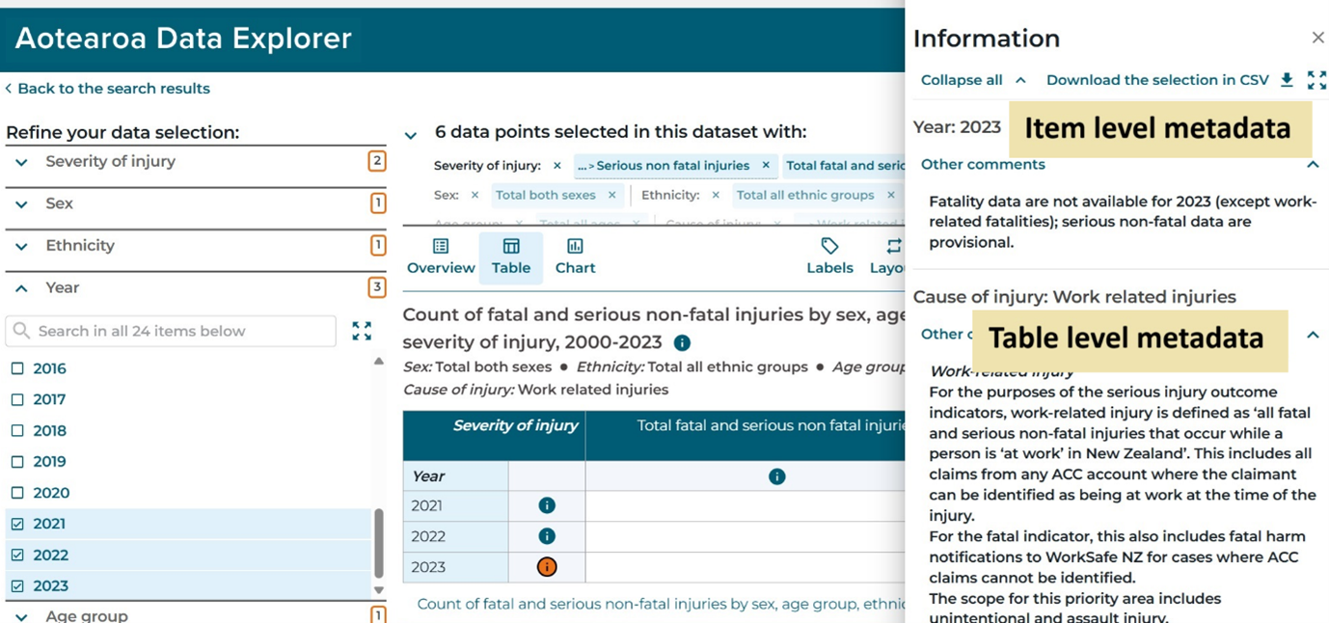Click the Labels icon in the toolbar
Screen dimensions: 1329x623
pyautogui.click(x=829, y=256)
